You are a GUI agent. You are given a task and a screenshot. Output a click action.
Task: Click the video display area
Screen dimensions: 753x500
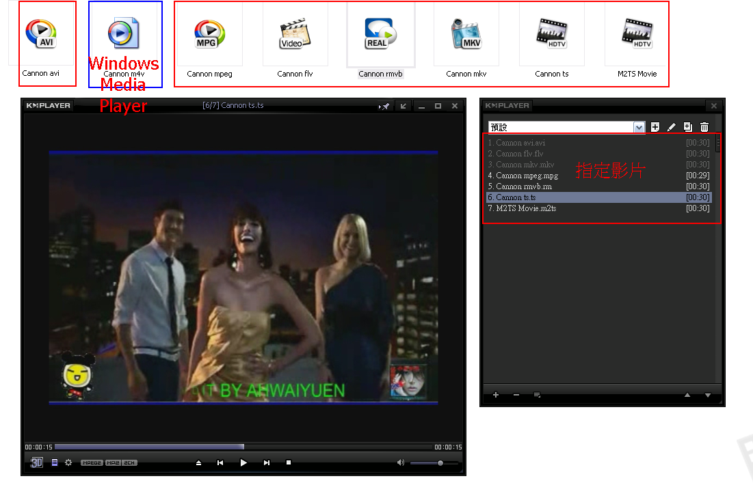pos(243,278)
